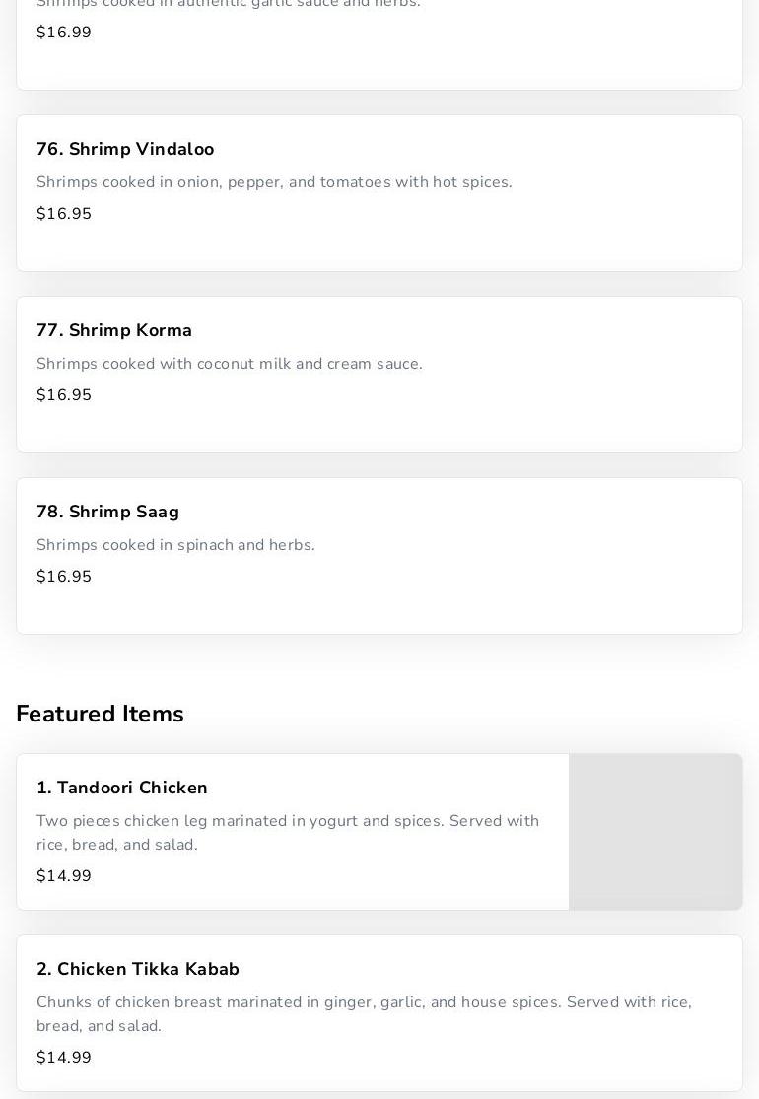
Task: Select the Shrimp Korma $16.95 price
Action: [64, 395]
